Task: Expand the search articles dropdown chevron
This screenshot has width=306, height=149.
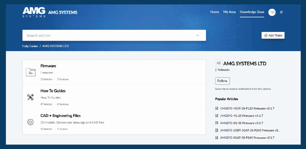Action: tap(197, 35)
